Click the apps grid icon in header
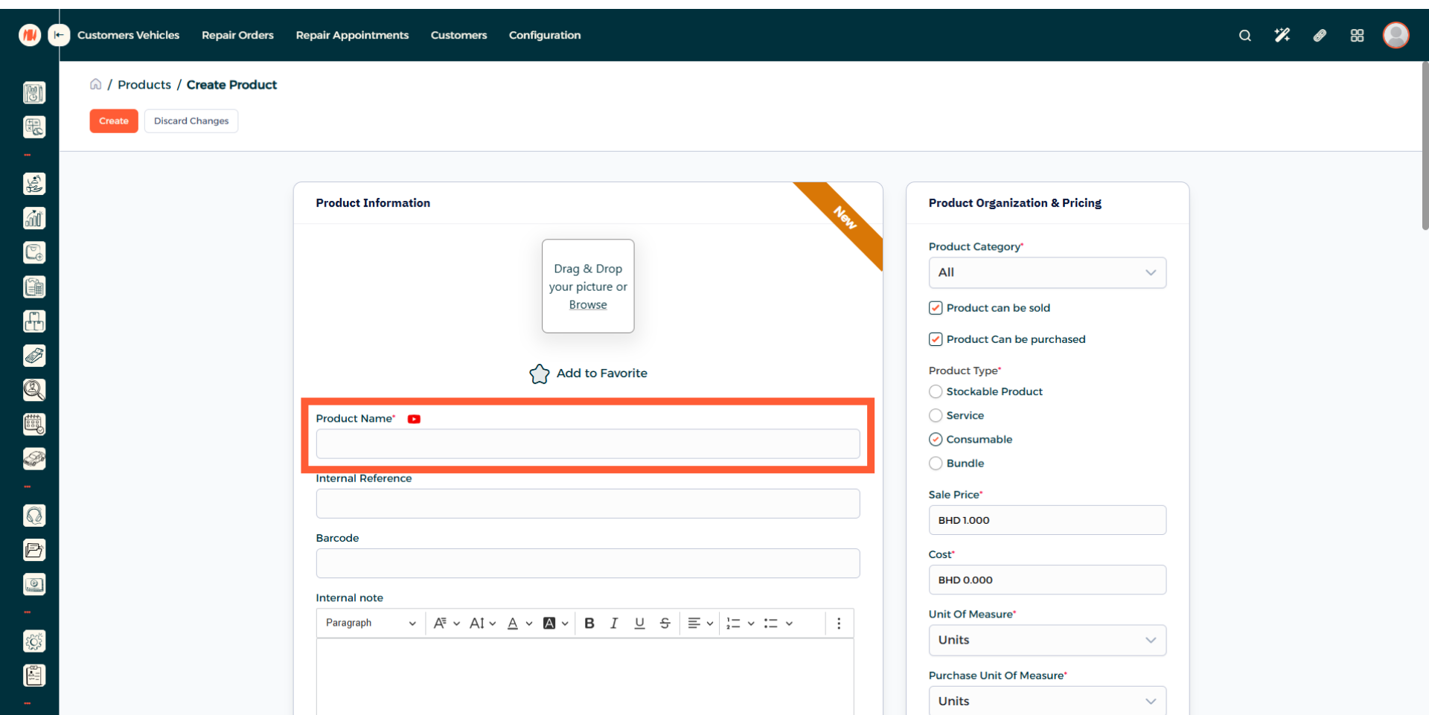Image resolution: width=1429 pixels, height=715 pixels. tap(1357, 36)
